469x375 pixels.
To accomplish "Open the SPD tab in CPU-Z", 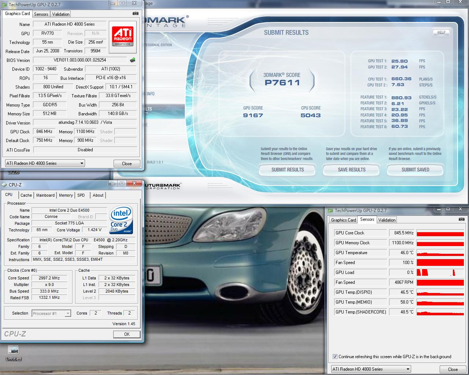I will (x=81, y=195).
